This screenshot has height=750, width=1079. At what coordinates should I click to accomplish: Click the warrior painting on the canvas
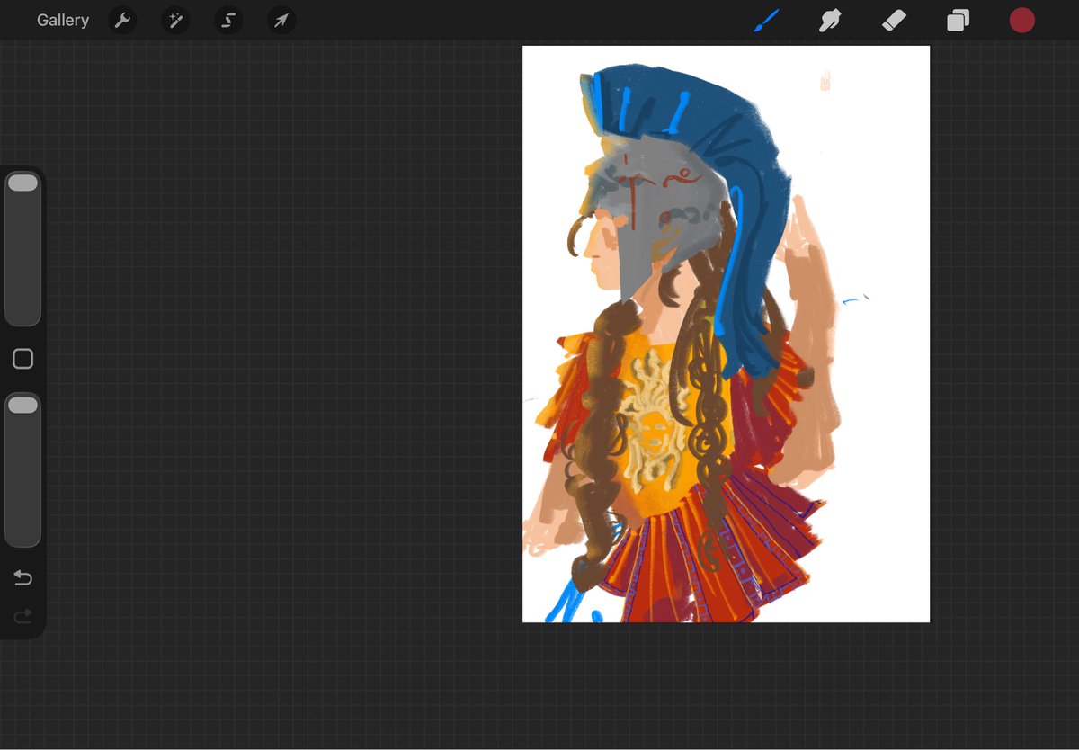pyautogui.click(x=726, y=334)
